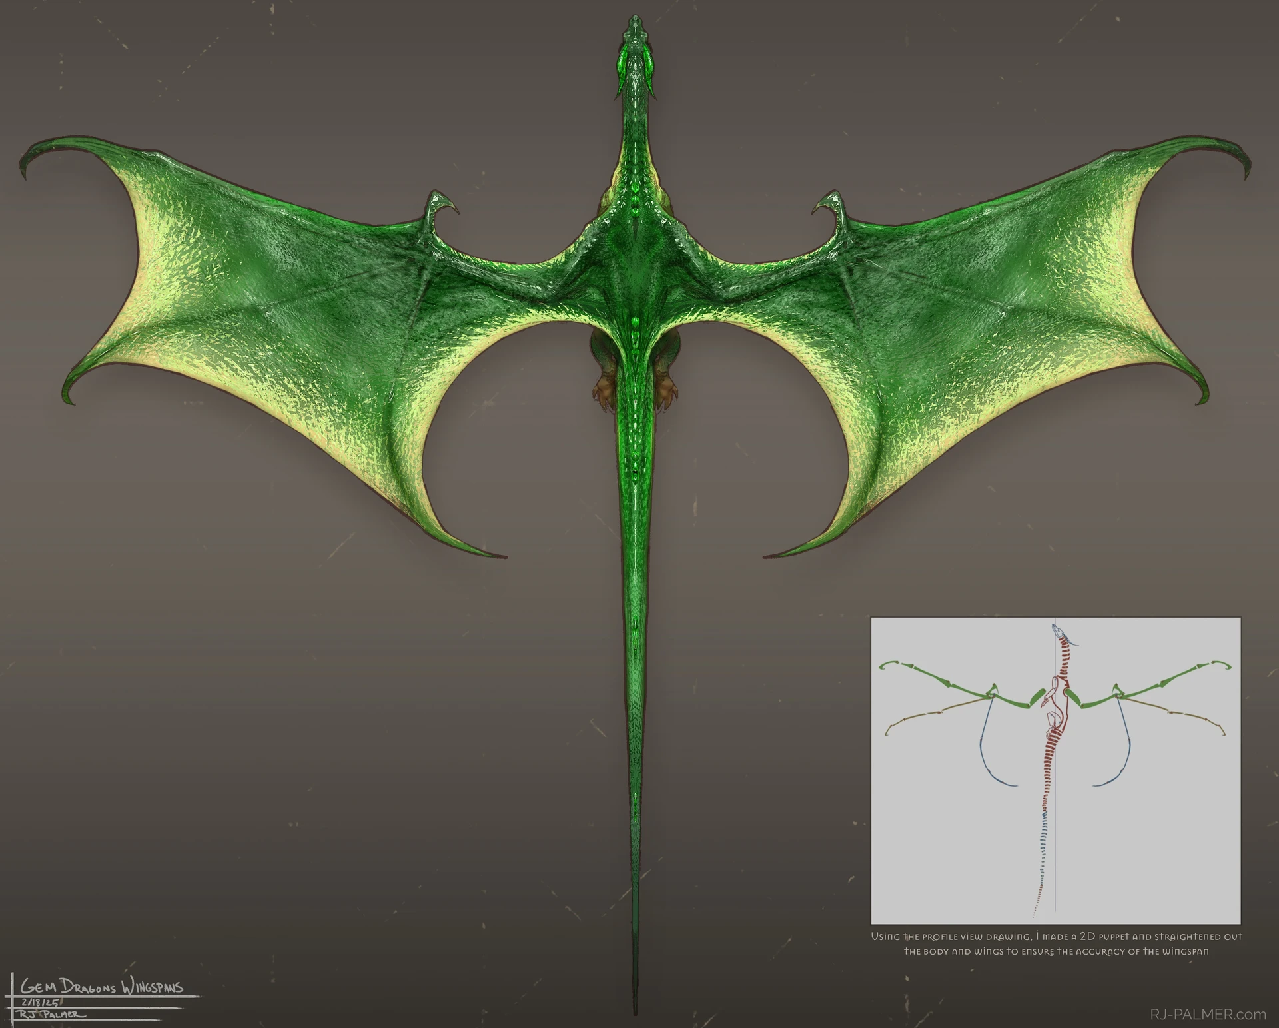
Task: Open the skeleton puppet inset diagram
Action: pos(1056,770)
